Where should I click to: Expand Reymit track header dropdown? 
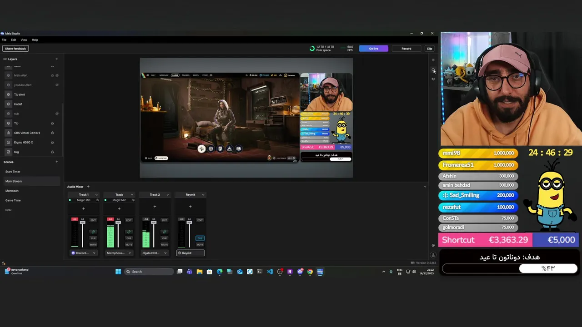tap(203, 195)
